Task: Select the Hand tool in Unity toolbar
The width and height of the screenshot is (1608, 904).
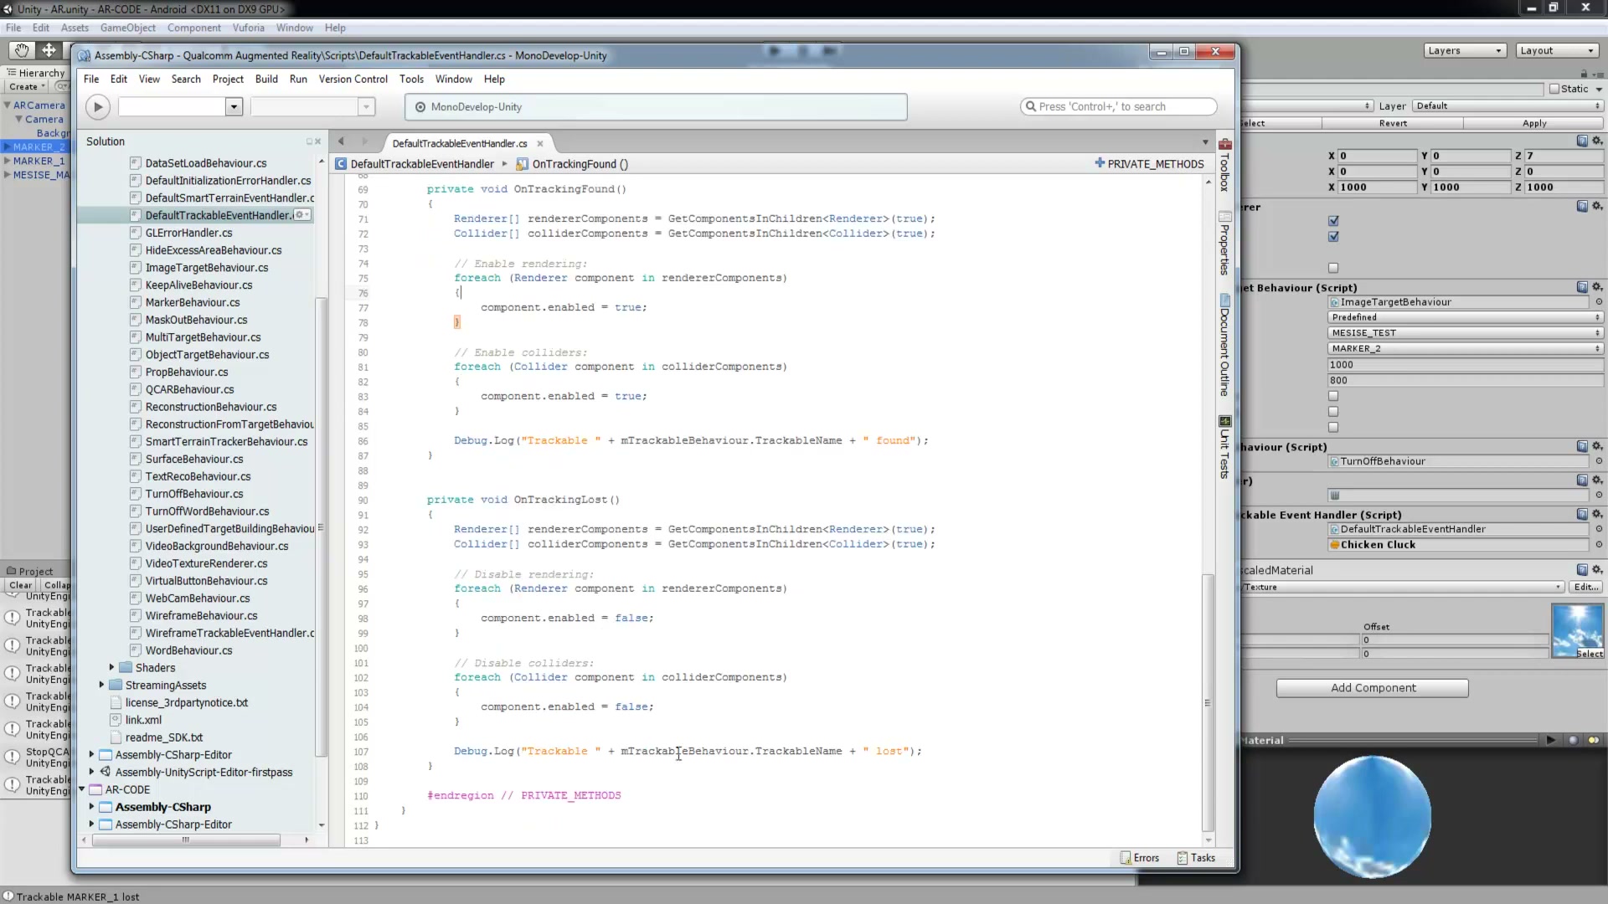Action: point(22,50)
